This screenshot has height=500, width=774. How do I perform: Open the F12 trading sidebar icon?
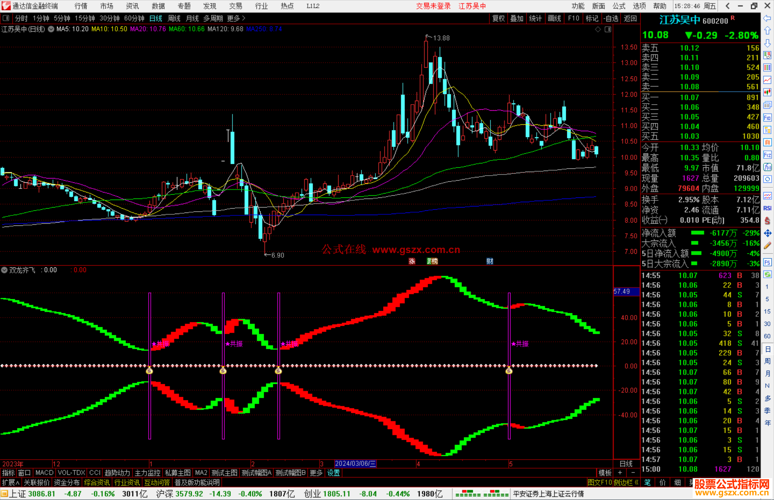767,155
